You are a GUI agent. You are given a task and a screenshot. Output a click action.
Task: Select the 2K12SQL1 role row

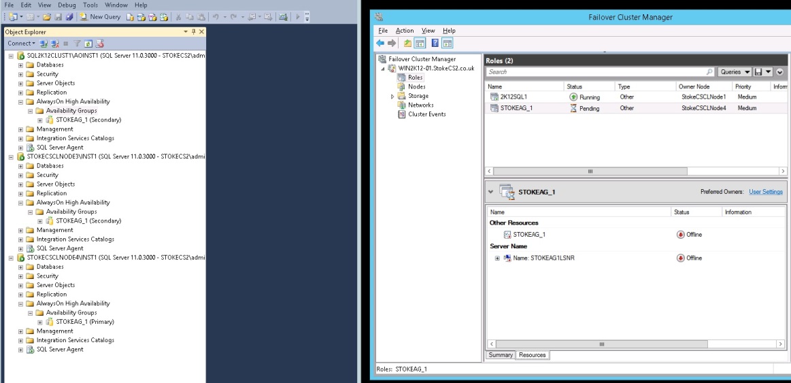636,97
